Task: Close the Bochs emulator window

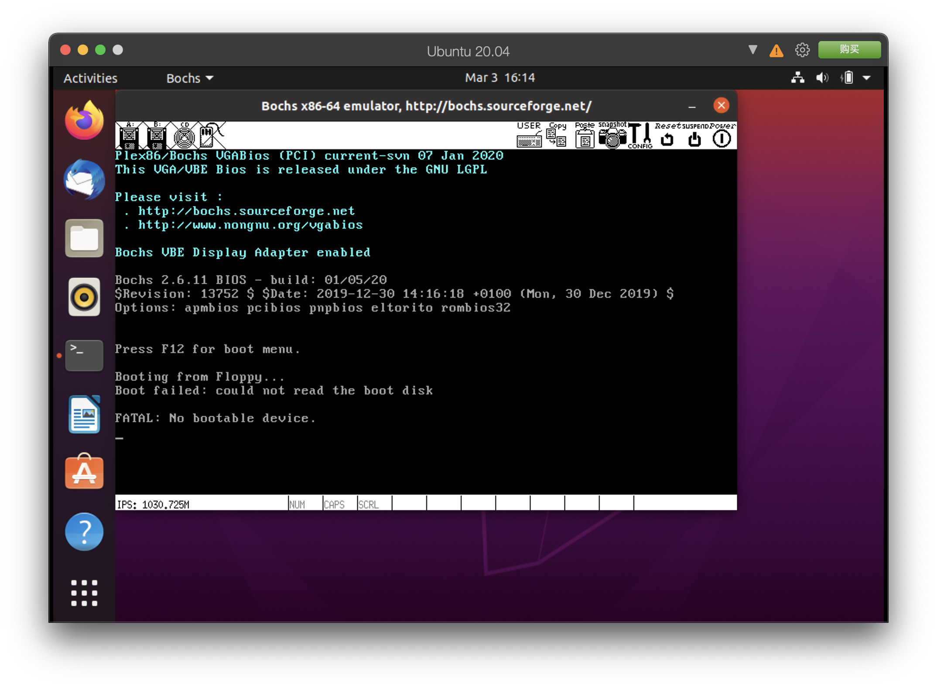Action: click(721, 106)
